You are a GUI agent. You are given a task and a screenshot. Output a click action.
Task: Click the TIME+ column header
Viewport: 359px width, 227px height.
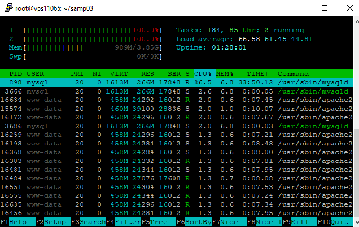259,74
